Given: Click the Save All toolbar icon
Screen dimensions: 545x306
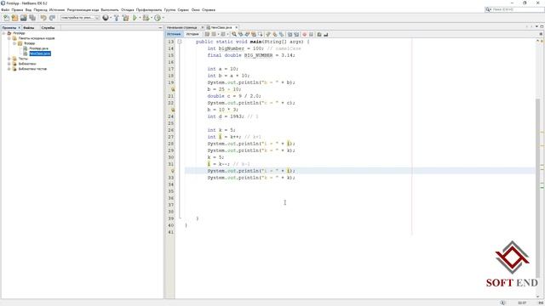Looking at the screenshot, I should (32, 18).
